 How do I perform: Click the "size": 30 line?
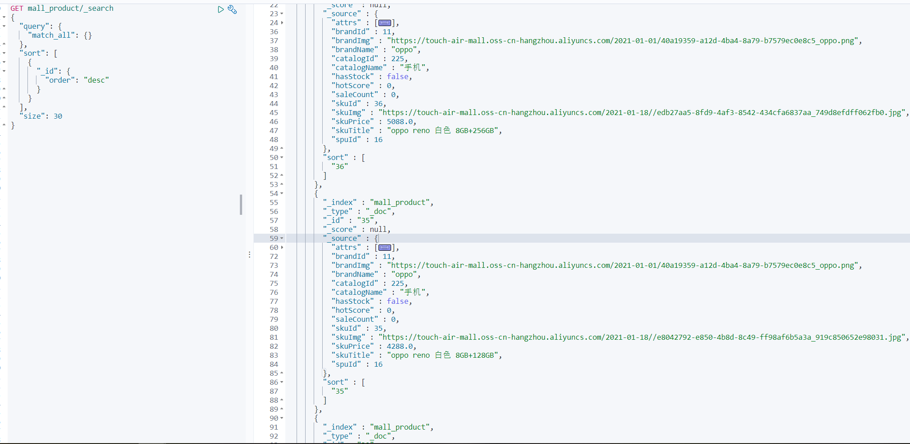[41, 116]
